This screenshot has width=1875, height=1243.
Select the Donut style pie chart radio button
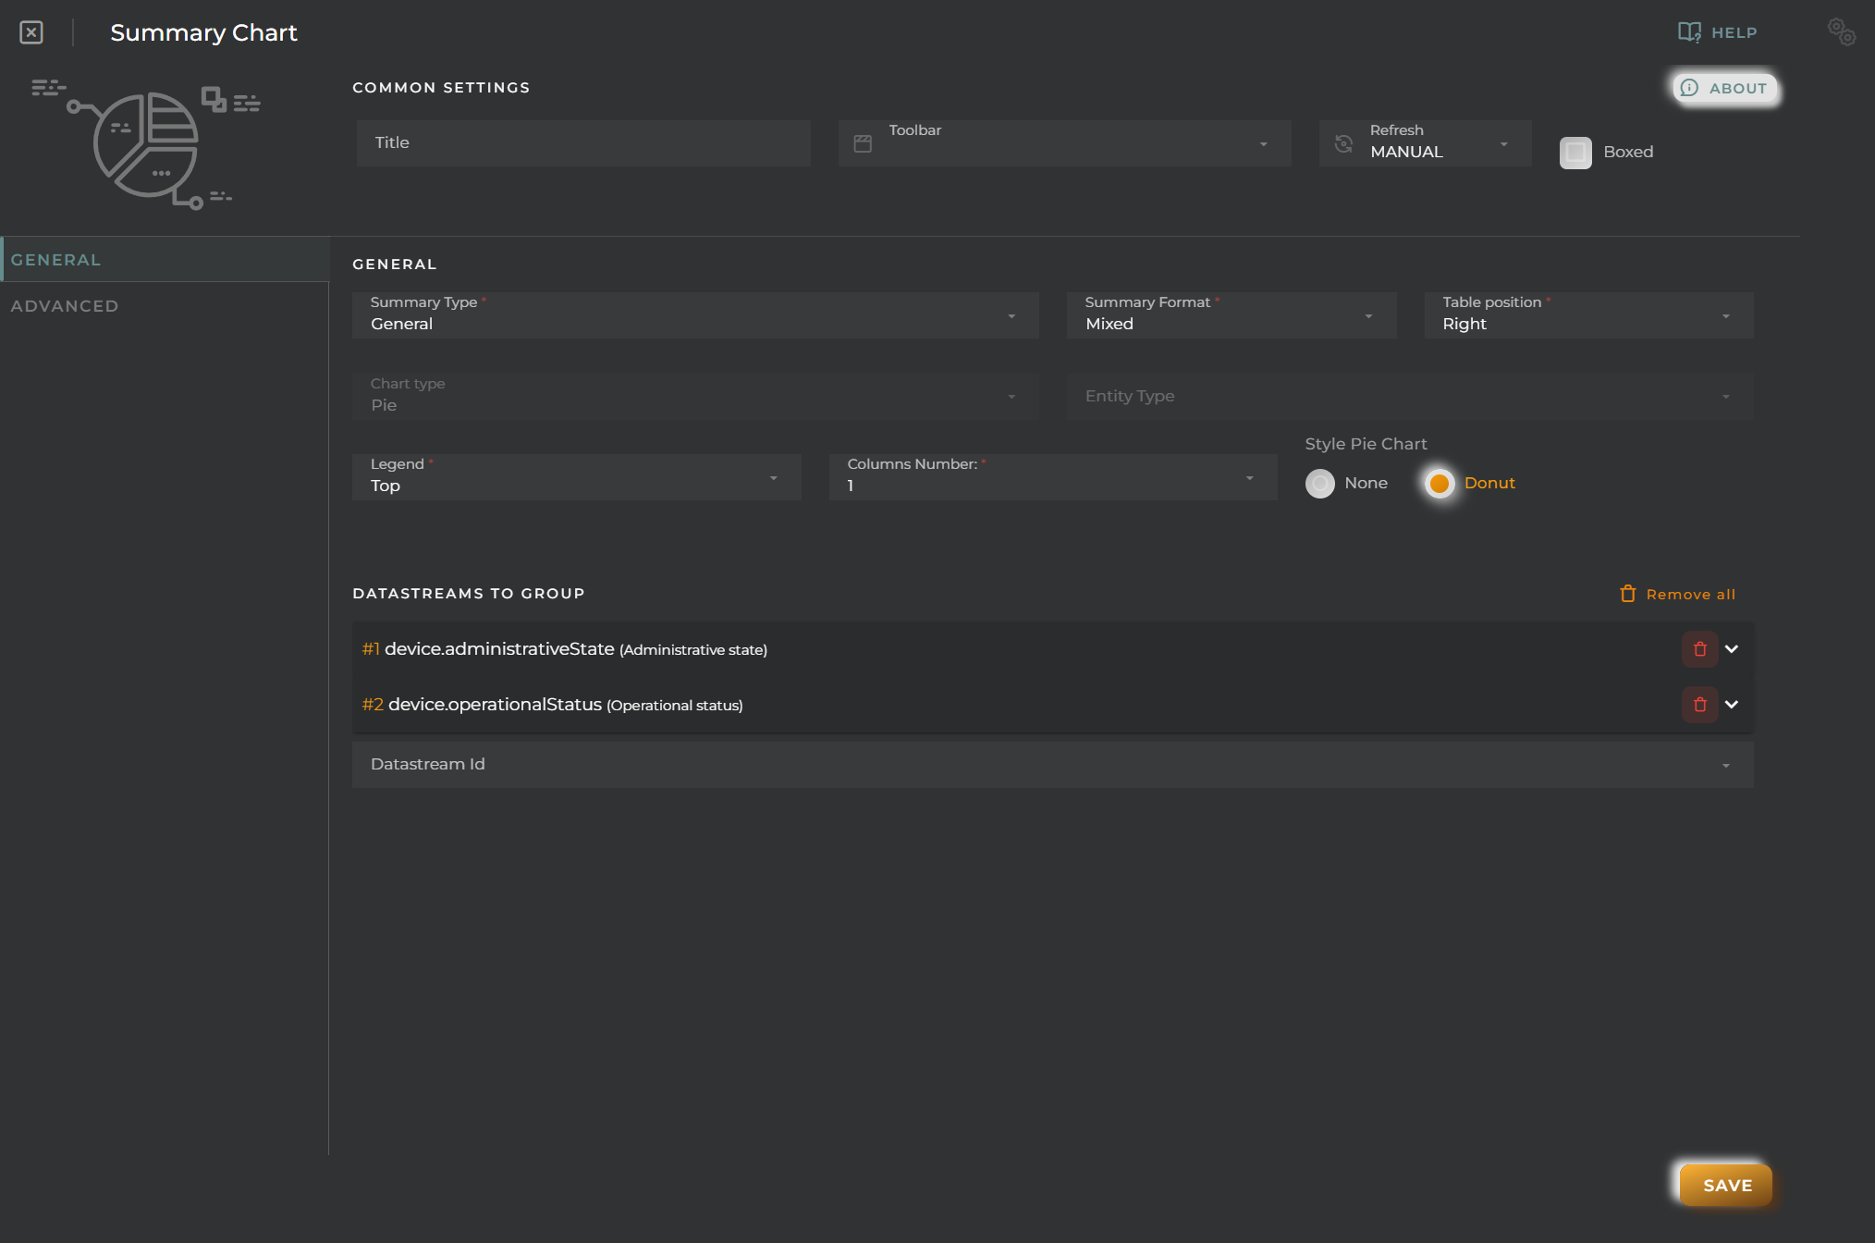click(1440, 480)
